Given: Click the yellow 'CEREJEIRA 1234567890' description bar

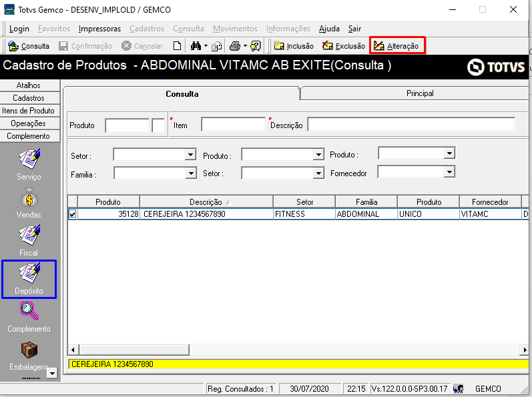Looking at the screenshot, I should tap(298, 364).
